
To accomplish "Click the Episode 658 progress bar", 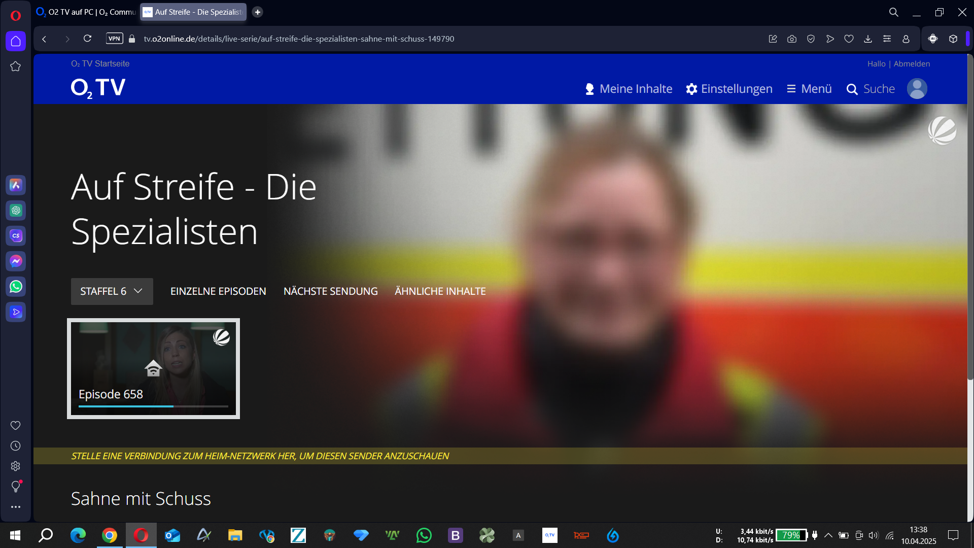I will coord(153,406).
